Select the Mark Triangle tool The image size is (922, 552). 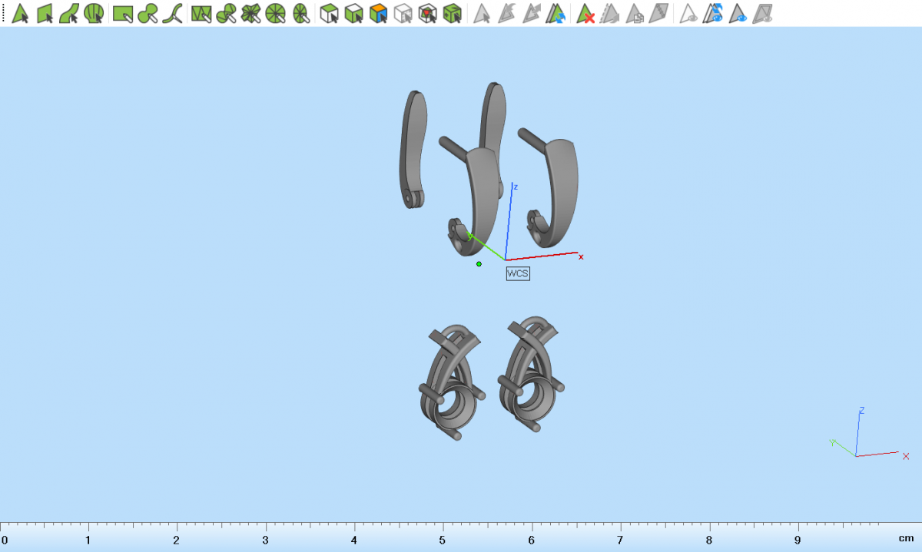[x=20, y=13]
